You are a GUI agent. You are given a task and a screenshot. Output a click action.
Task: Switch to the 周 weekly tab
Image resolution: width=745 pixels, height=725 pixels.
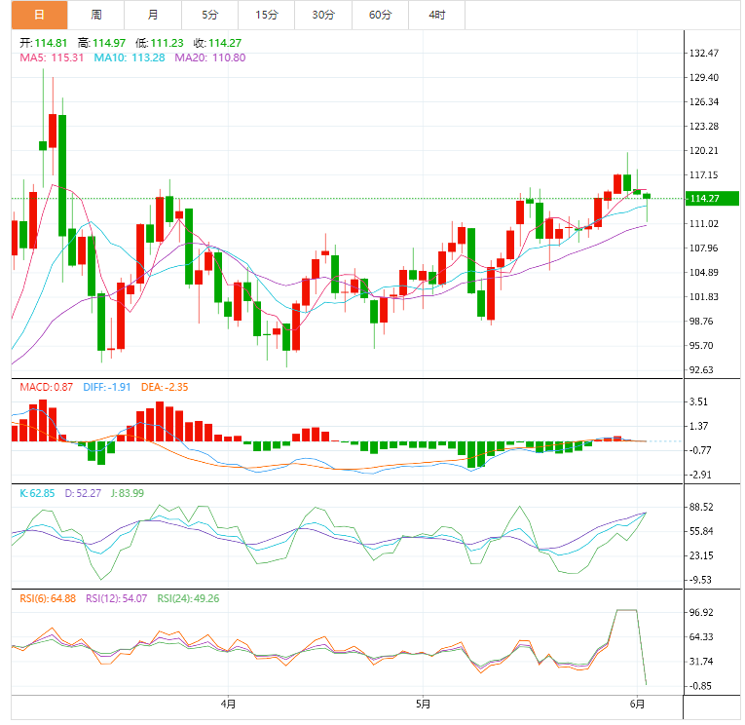96,15
